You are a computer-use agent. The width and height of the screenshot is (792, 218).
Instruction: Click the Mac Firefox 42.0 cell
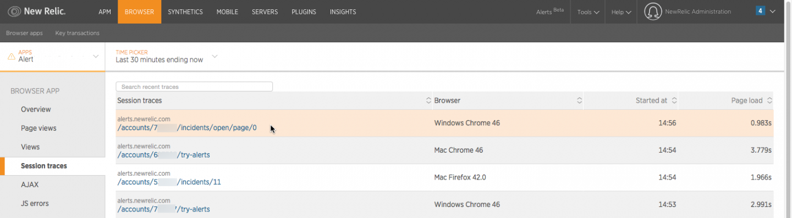tap(460, 177)
